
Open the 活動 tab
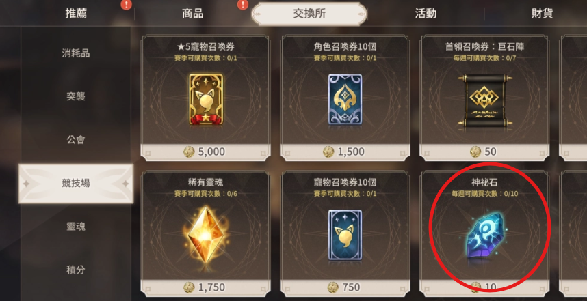point(426,14)
